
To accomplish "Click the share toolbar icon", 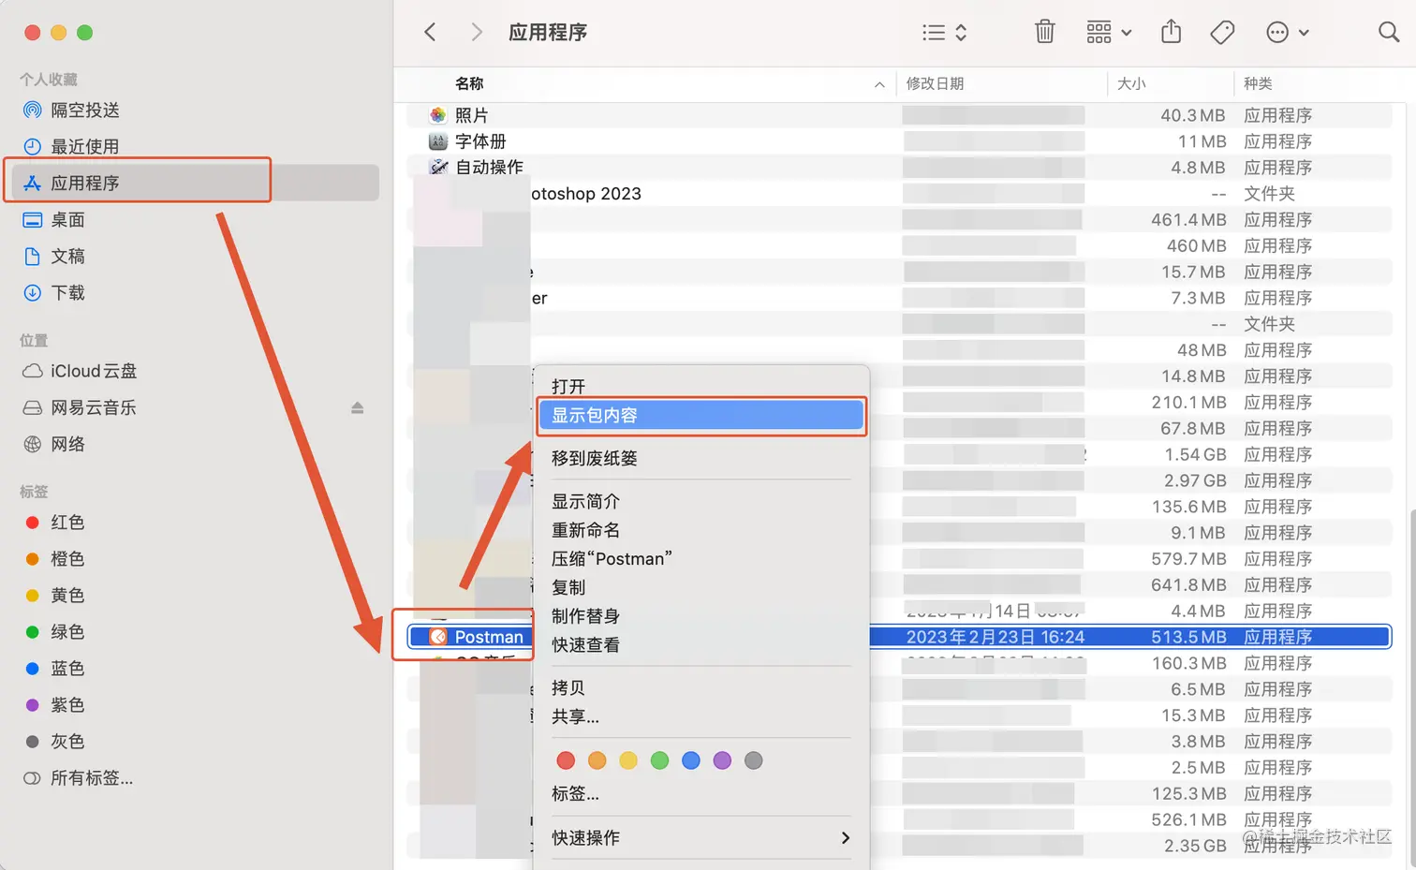I will pyautogui.click(x=1171, y=32).
